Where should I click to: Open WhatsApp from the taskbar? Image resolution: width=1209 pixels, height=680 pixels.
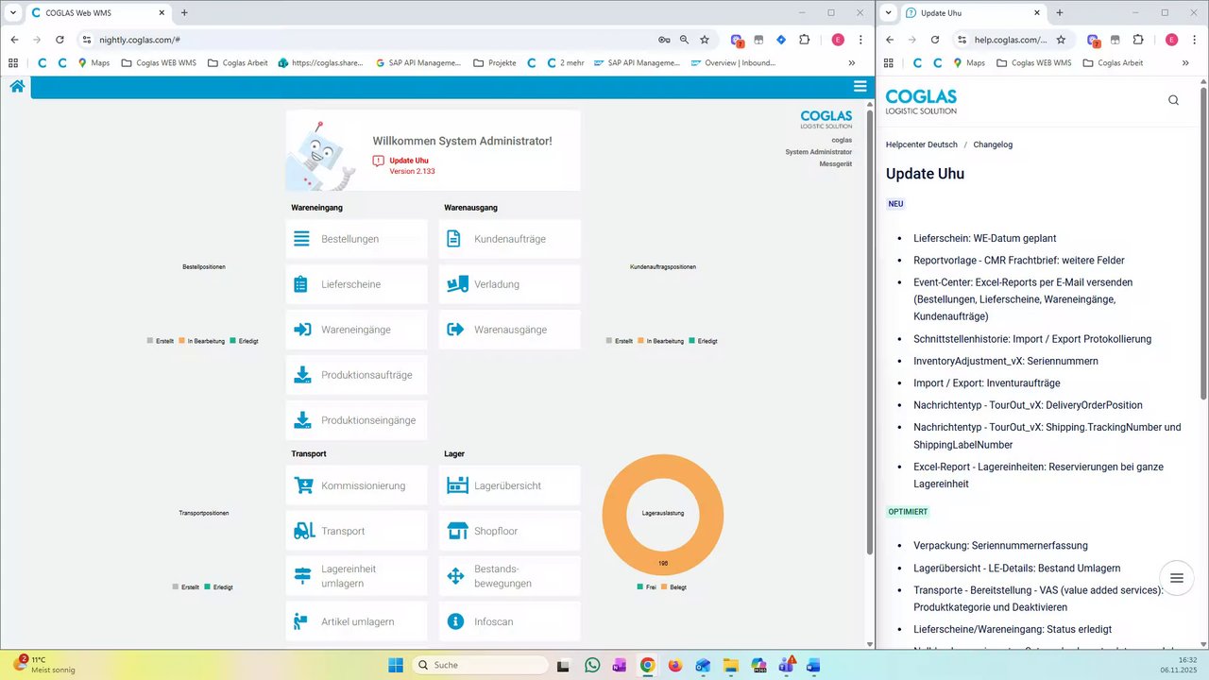(x=592, y=665)
